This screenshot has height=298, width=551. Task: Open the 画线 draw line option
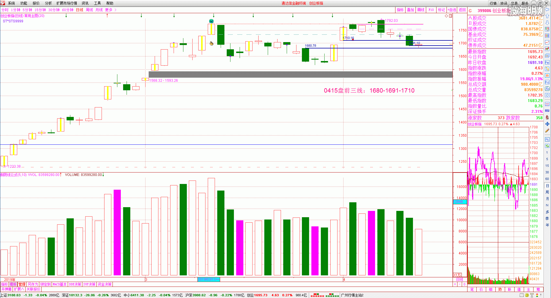[x=421, y=10]
